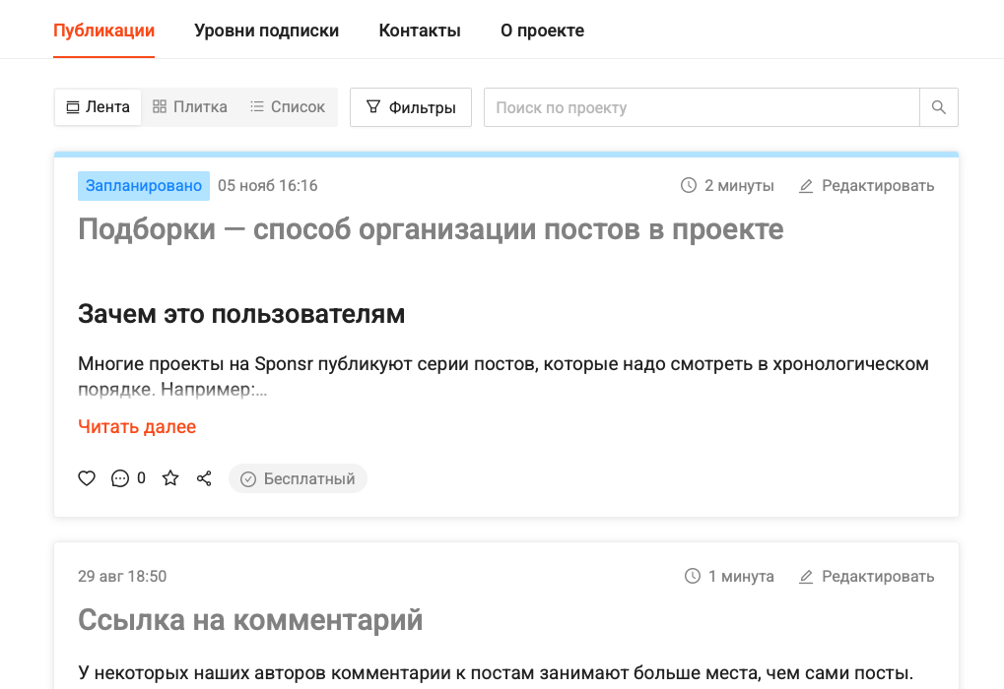Screen dimensions: 1004x689
Task: Click the share icon on first post
Action: tap(204, 478)
